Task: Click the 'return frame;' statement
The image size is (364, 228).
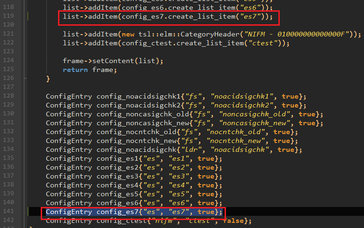Action: (90, 70)
